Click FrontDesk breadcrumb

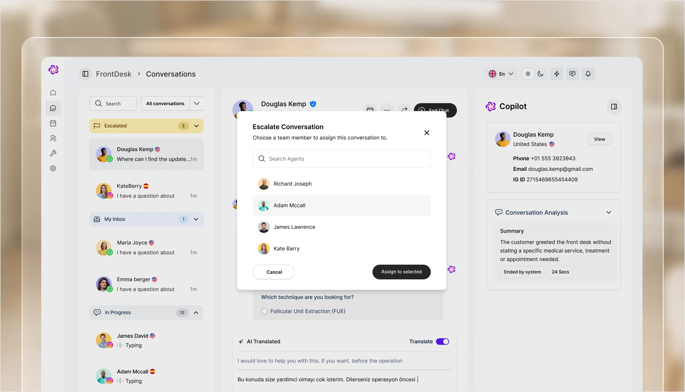114,74
